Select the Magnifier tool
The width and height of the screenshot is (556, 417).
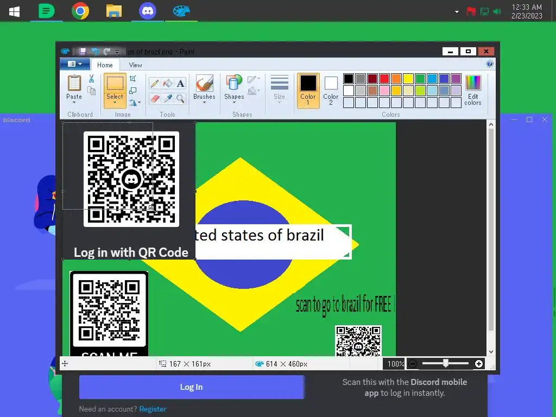pos(180,98)
